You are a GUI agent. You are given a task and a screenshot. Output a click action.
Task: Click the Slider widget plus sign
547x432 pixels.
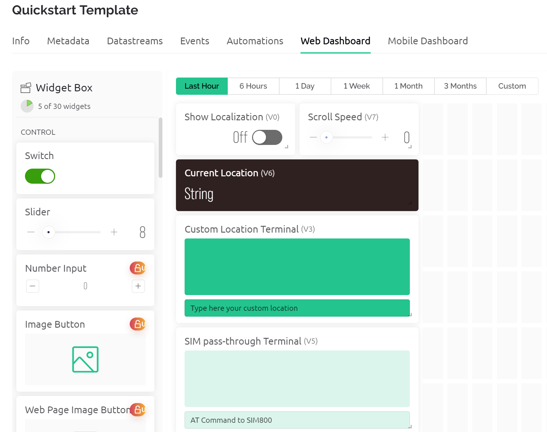(x=114, y=232)
